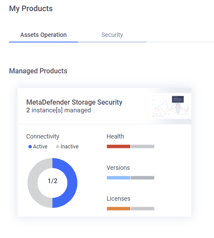This screenshot has width=214, height=238.
Task: Open MetaDefender Storage Security product card title
Action: (x=74, y=102)
